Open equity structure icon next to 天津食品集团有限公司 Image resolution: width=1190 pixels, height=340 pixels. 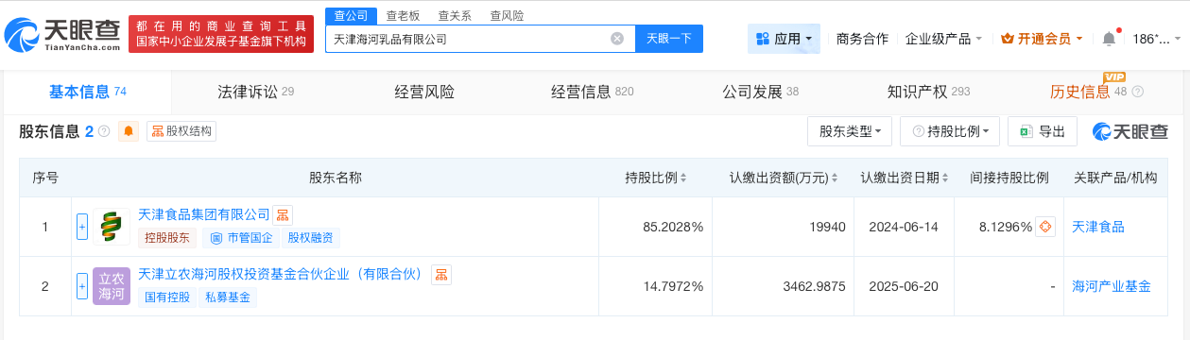pyautogui.click(x=284, y=214)
